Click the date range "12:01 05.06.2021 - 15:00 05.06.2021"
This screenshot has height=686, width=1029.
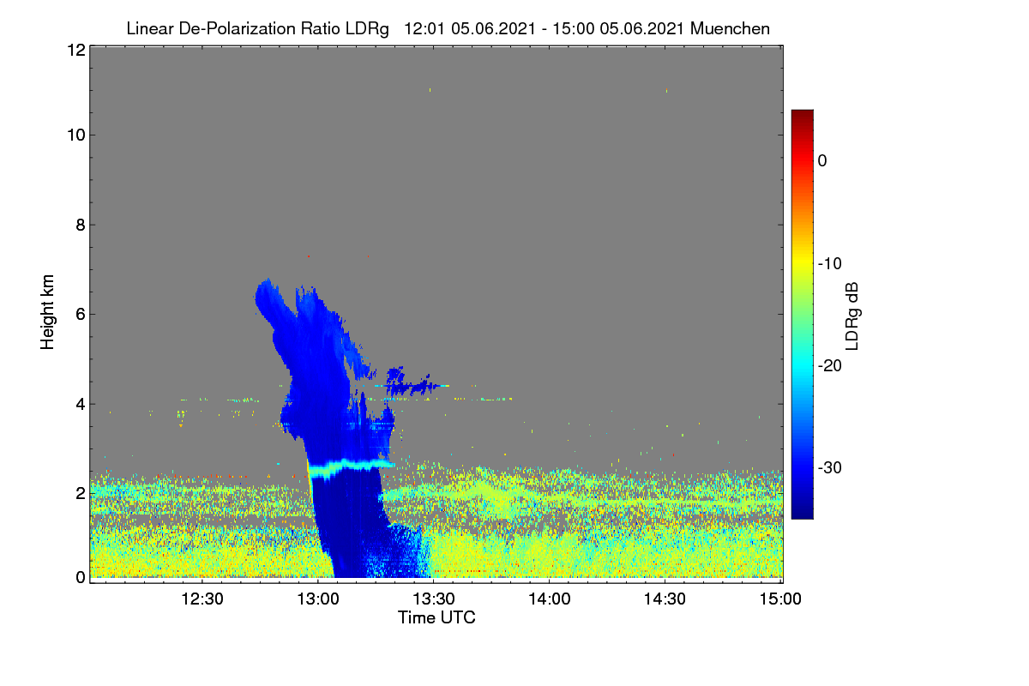[544, 29]
